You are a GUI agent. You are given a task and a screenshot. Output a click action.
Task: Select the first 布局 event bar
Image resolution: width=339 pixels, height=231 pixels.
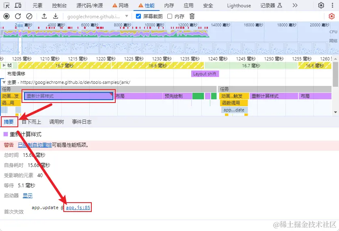coord(138,96)
